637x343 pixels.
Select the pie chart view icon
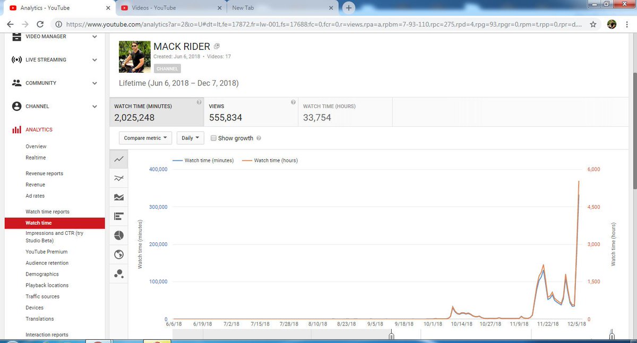tap(119, 235)
